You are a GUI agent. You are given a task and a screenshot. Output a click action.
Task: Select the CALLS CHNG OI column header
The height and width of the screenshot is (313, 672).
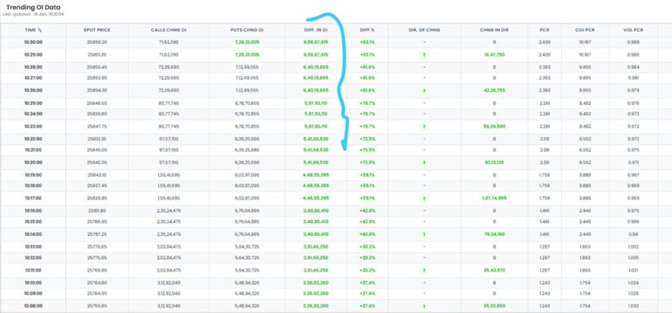169,30
